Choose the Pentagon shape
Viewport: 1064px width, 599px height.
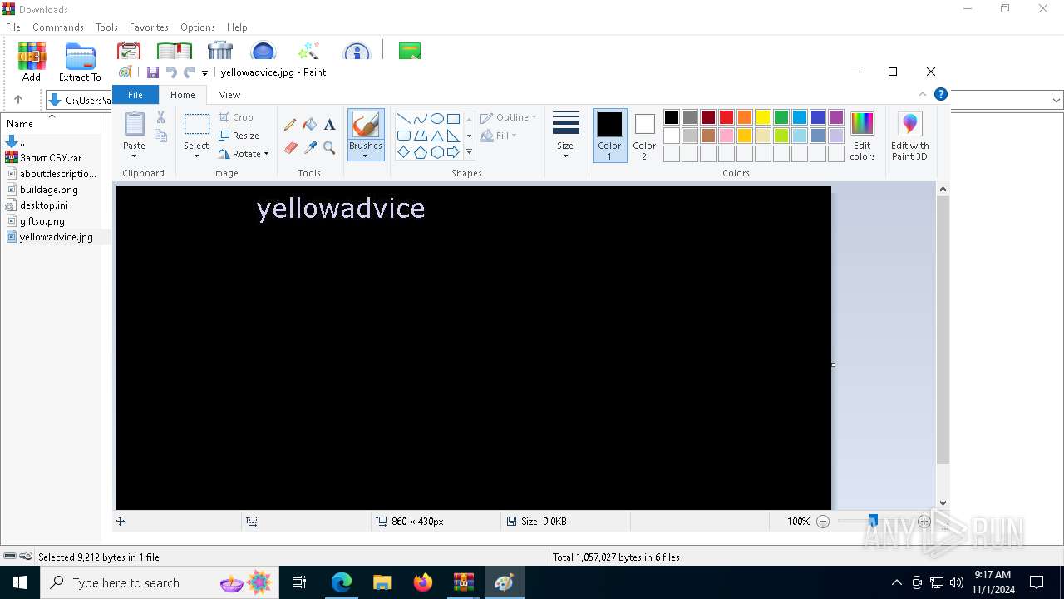click(420, 152)
